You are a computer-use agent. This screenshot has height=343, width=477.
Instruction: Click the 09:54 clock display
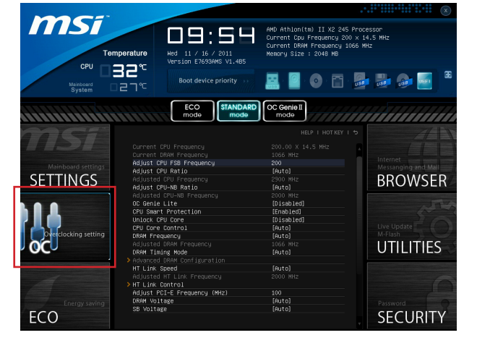pyautogui.click(x=212, y=35)
